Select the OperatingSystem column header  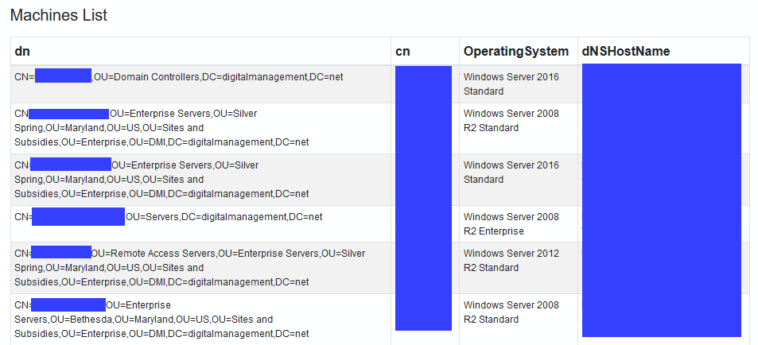[515, 52]
